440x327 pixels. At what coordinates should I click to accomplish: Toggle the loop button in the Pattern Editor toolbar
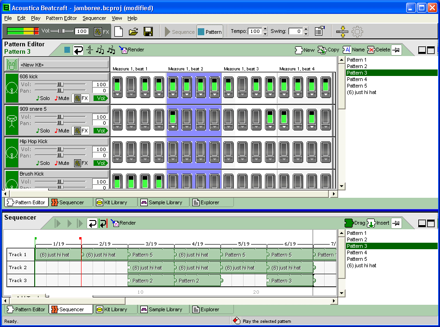click(79, 50)
